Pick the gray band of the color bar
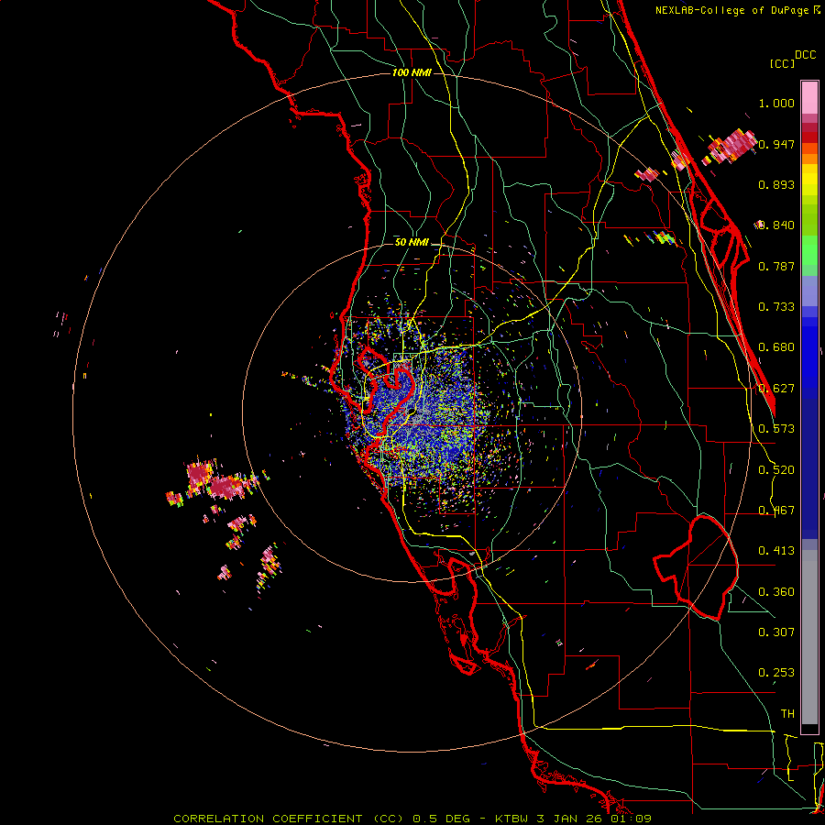825x825 pixels. [x=809, y=637]
